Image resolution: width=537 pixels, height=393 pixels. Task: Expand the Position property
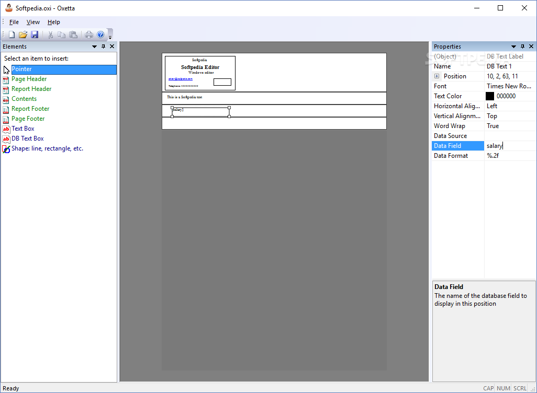click(x=437, y=76)
